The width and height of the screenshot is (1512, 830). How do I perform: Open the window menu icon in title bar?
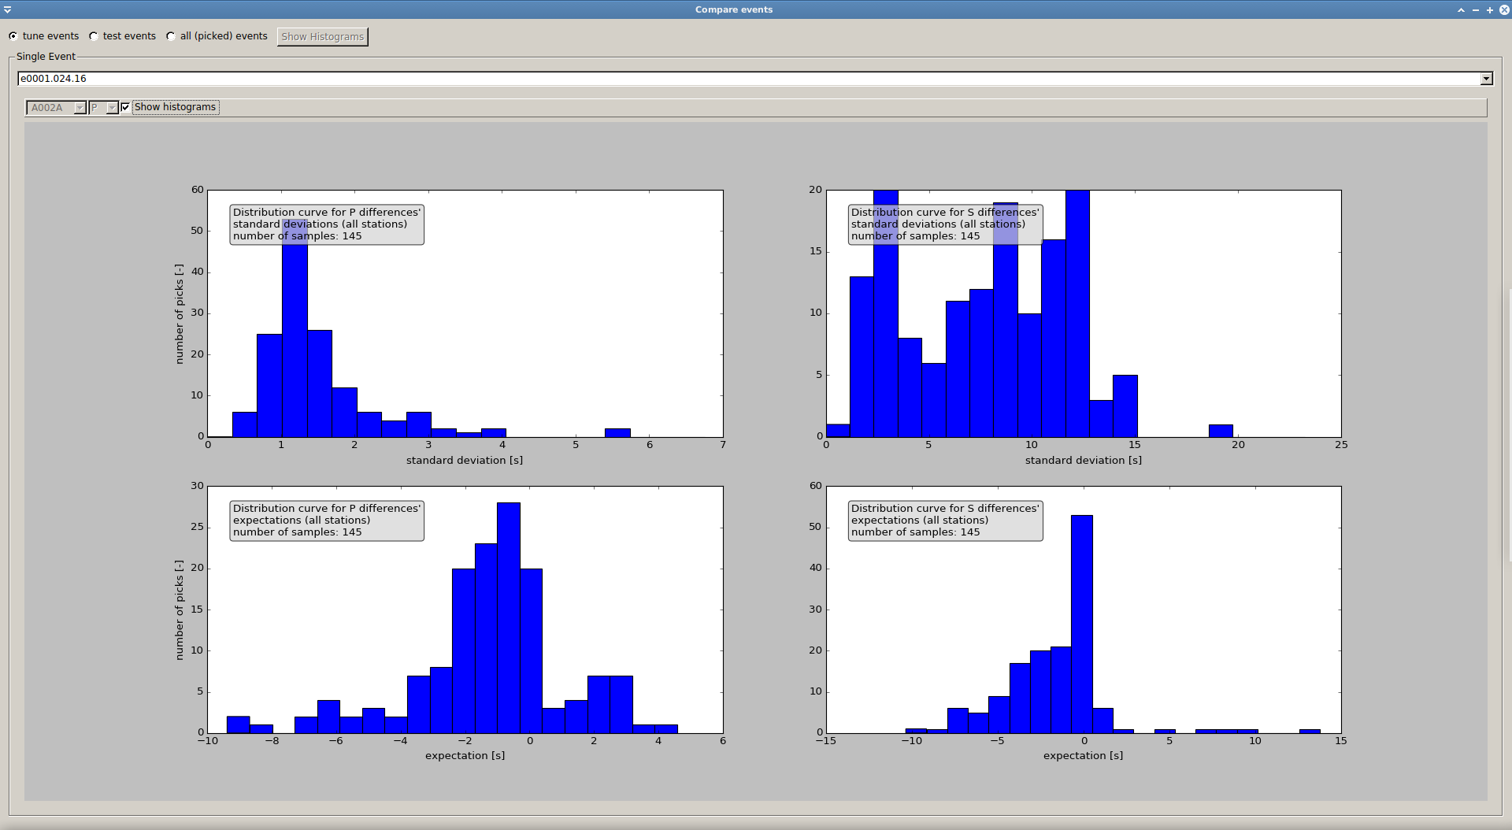click(x=7, y=9)
